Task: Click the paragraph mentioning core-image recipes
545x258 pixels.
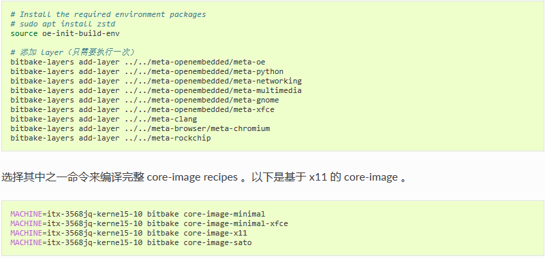Action: (x=204, y=177)
